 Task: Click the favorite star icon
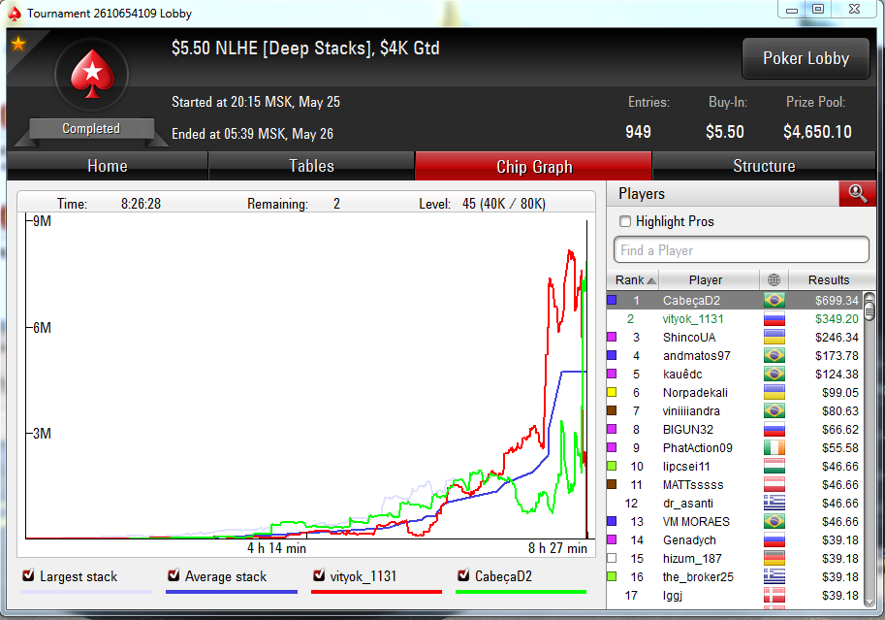point(18,44)
